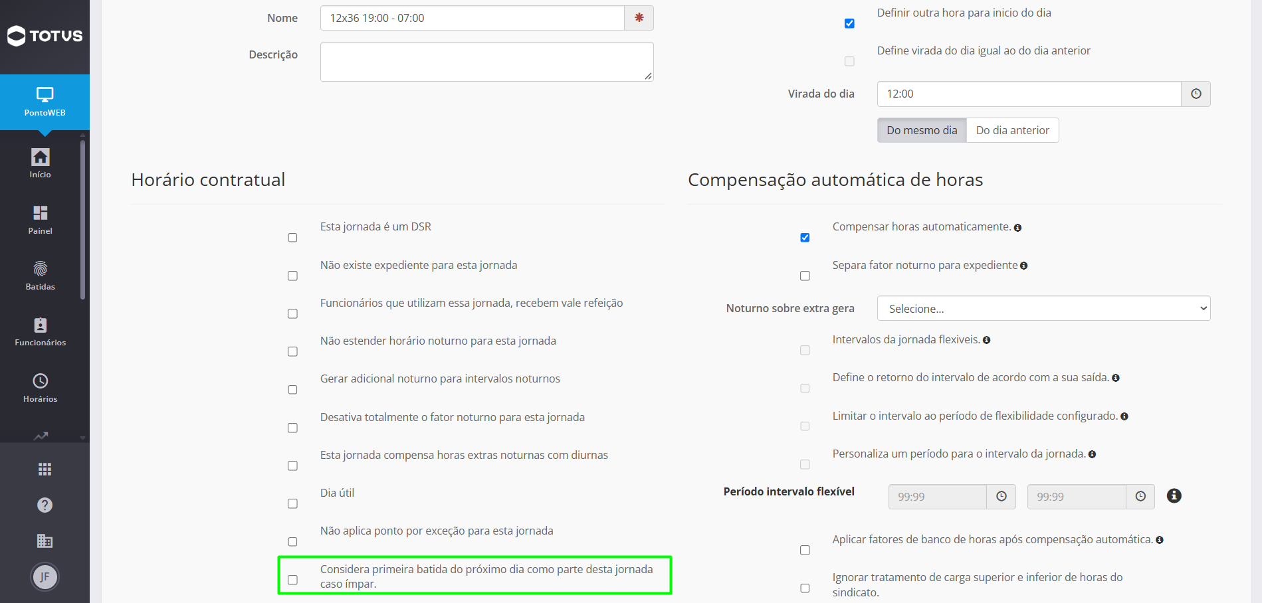
Task: Click the Descrição text area
Action: pyautogui.click(x=486, y=62)
